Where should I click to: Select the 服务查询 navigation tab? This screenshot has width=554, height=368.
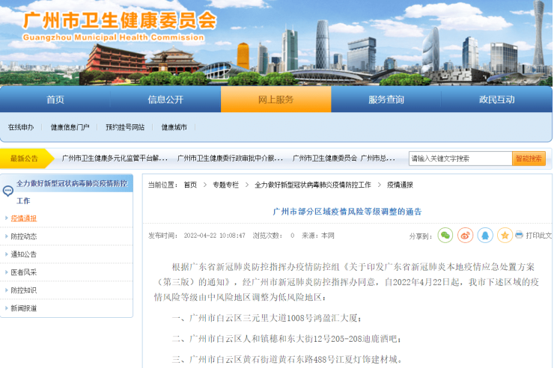[x=386, y=99]
